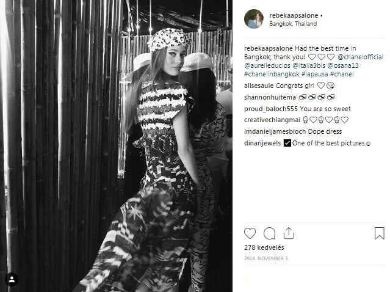The height and width of the screenshot is (292, 390).
Task: Show tagged people via the person icon on the photo
Action: [x=12, y=279]
